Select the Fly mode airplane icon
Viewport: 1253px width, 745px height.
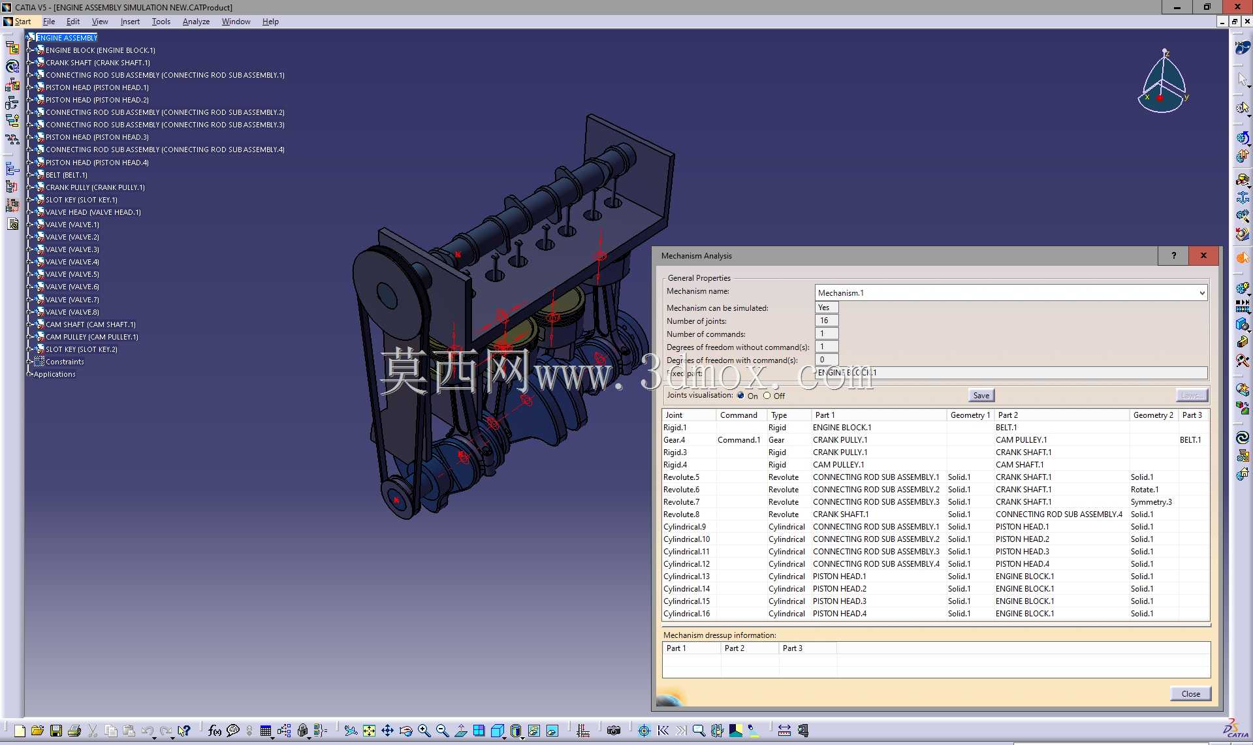pyautogui.click(x=351, y=731)
